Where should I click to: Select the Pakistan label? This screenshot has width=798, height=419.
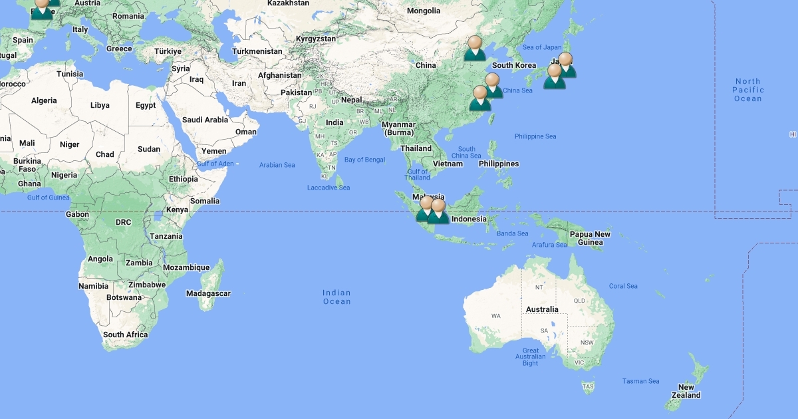(296, 92)
